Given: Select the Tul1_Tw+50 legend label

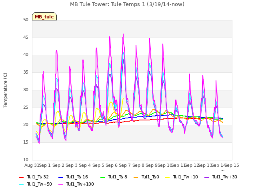Looking at the screenshot, I should point(40,184).
